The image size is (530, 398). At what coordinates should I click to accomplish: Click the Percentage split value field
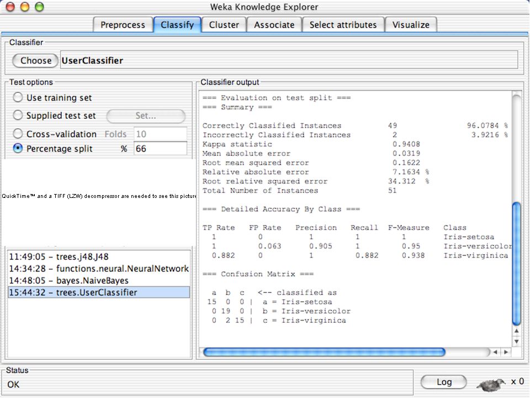pyautogui.click(x=160, y=148)
